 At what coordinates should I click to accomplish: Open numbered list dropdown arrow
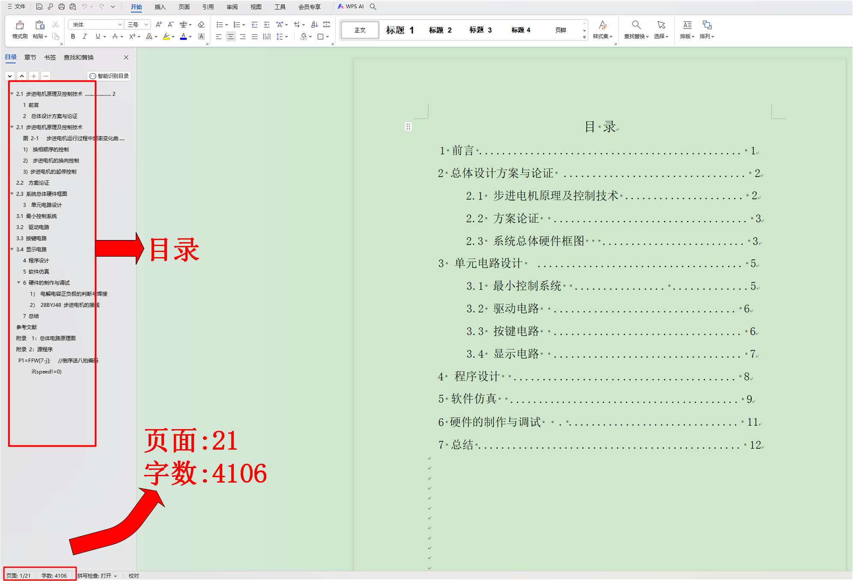tap(244, 25)
